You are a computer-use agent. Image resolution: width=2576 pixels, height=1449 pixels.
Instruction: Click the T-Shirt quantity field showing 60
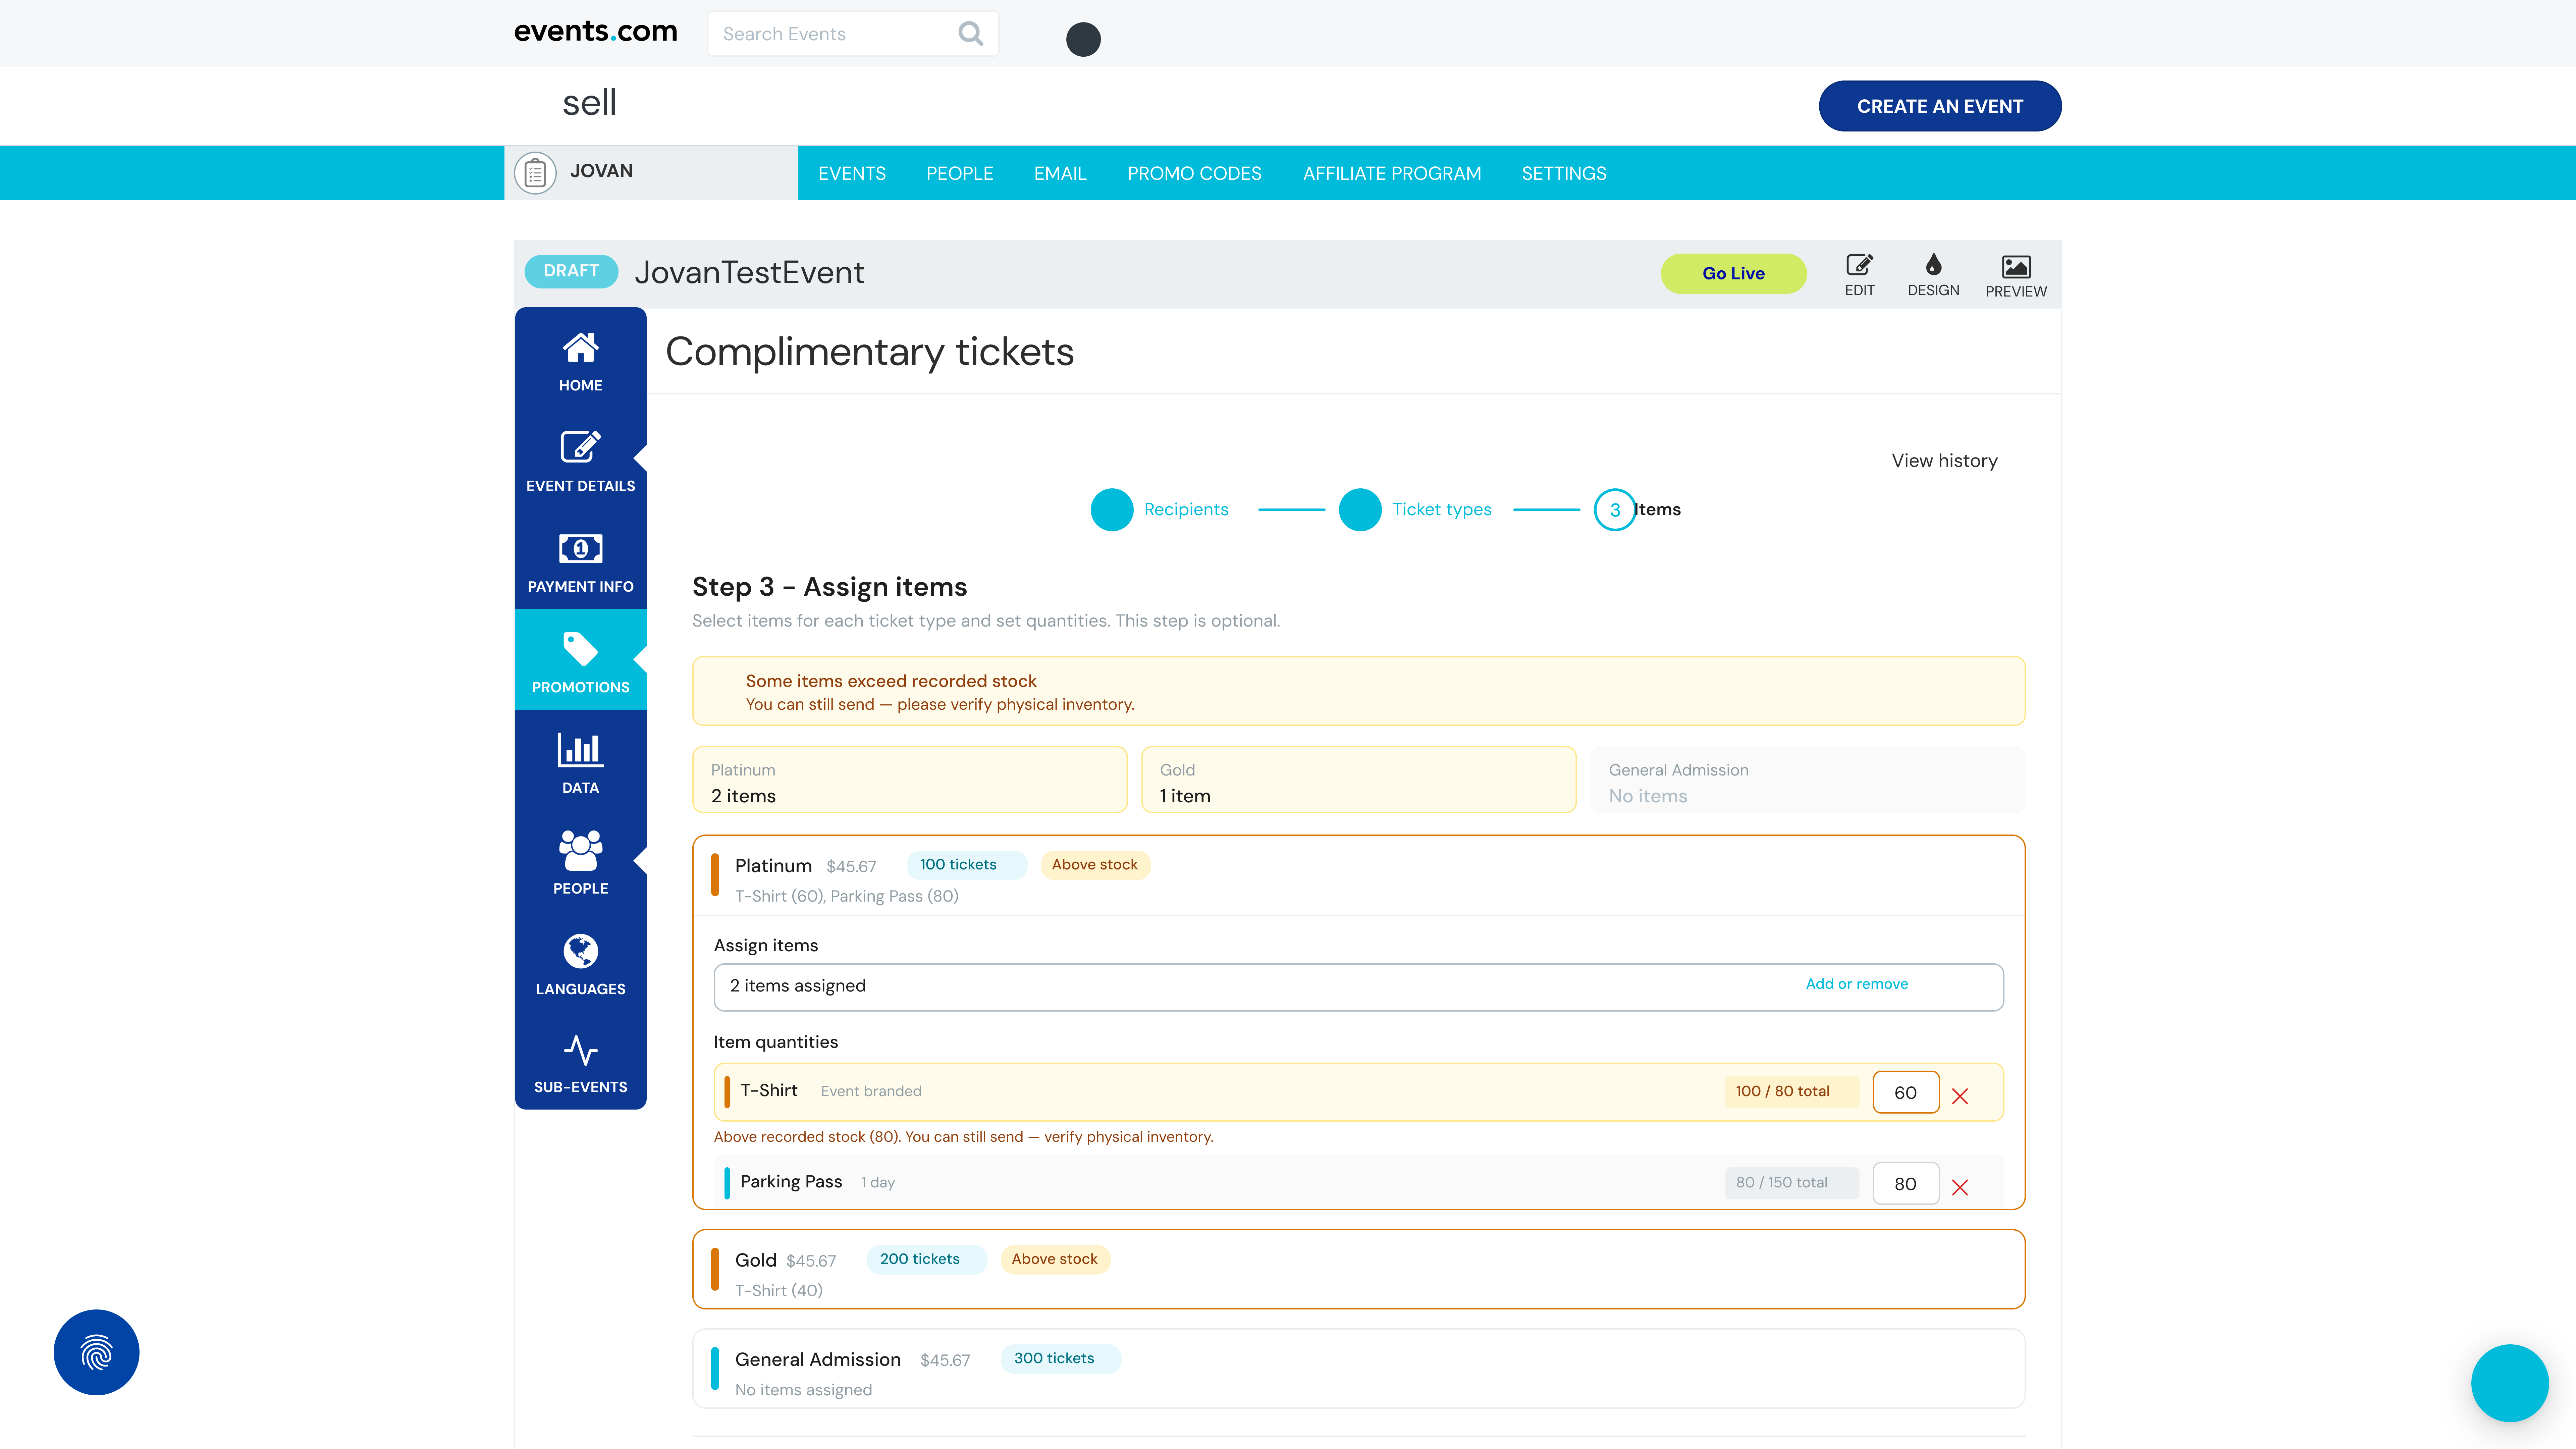click(1906, 1092)
